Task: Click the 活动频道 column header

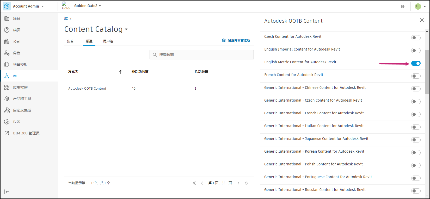Action: 201,72
